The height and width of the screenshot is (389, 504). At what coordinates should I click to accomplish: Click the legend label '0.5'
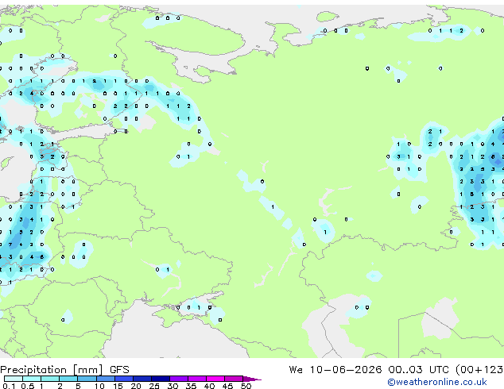point(28,386)
